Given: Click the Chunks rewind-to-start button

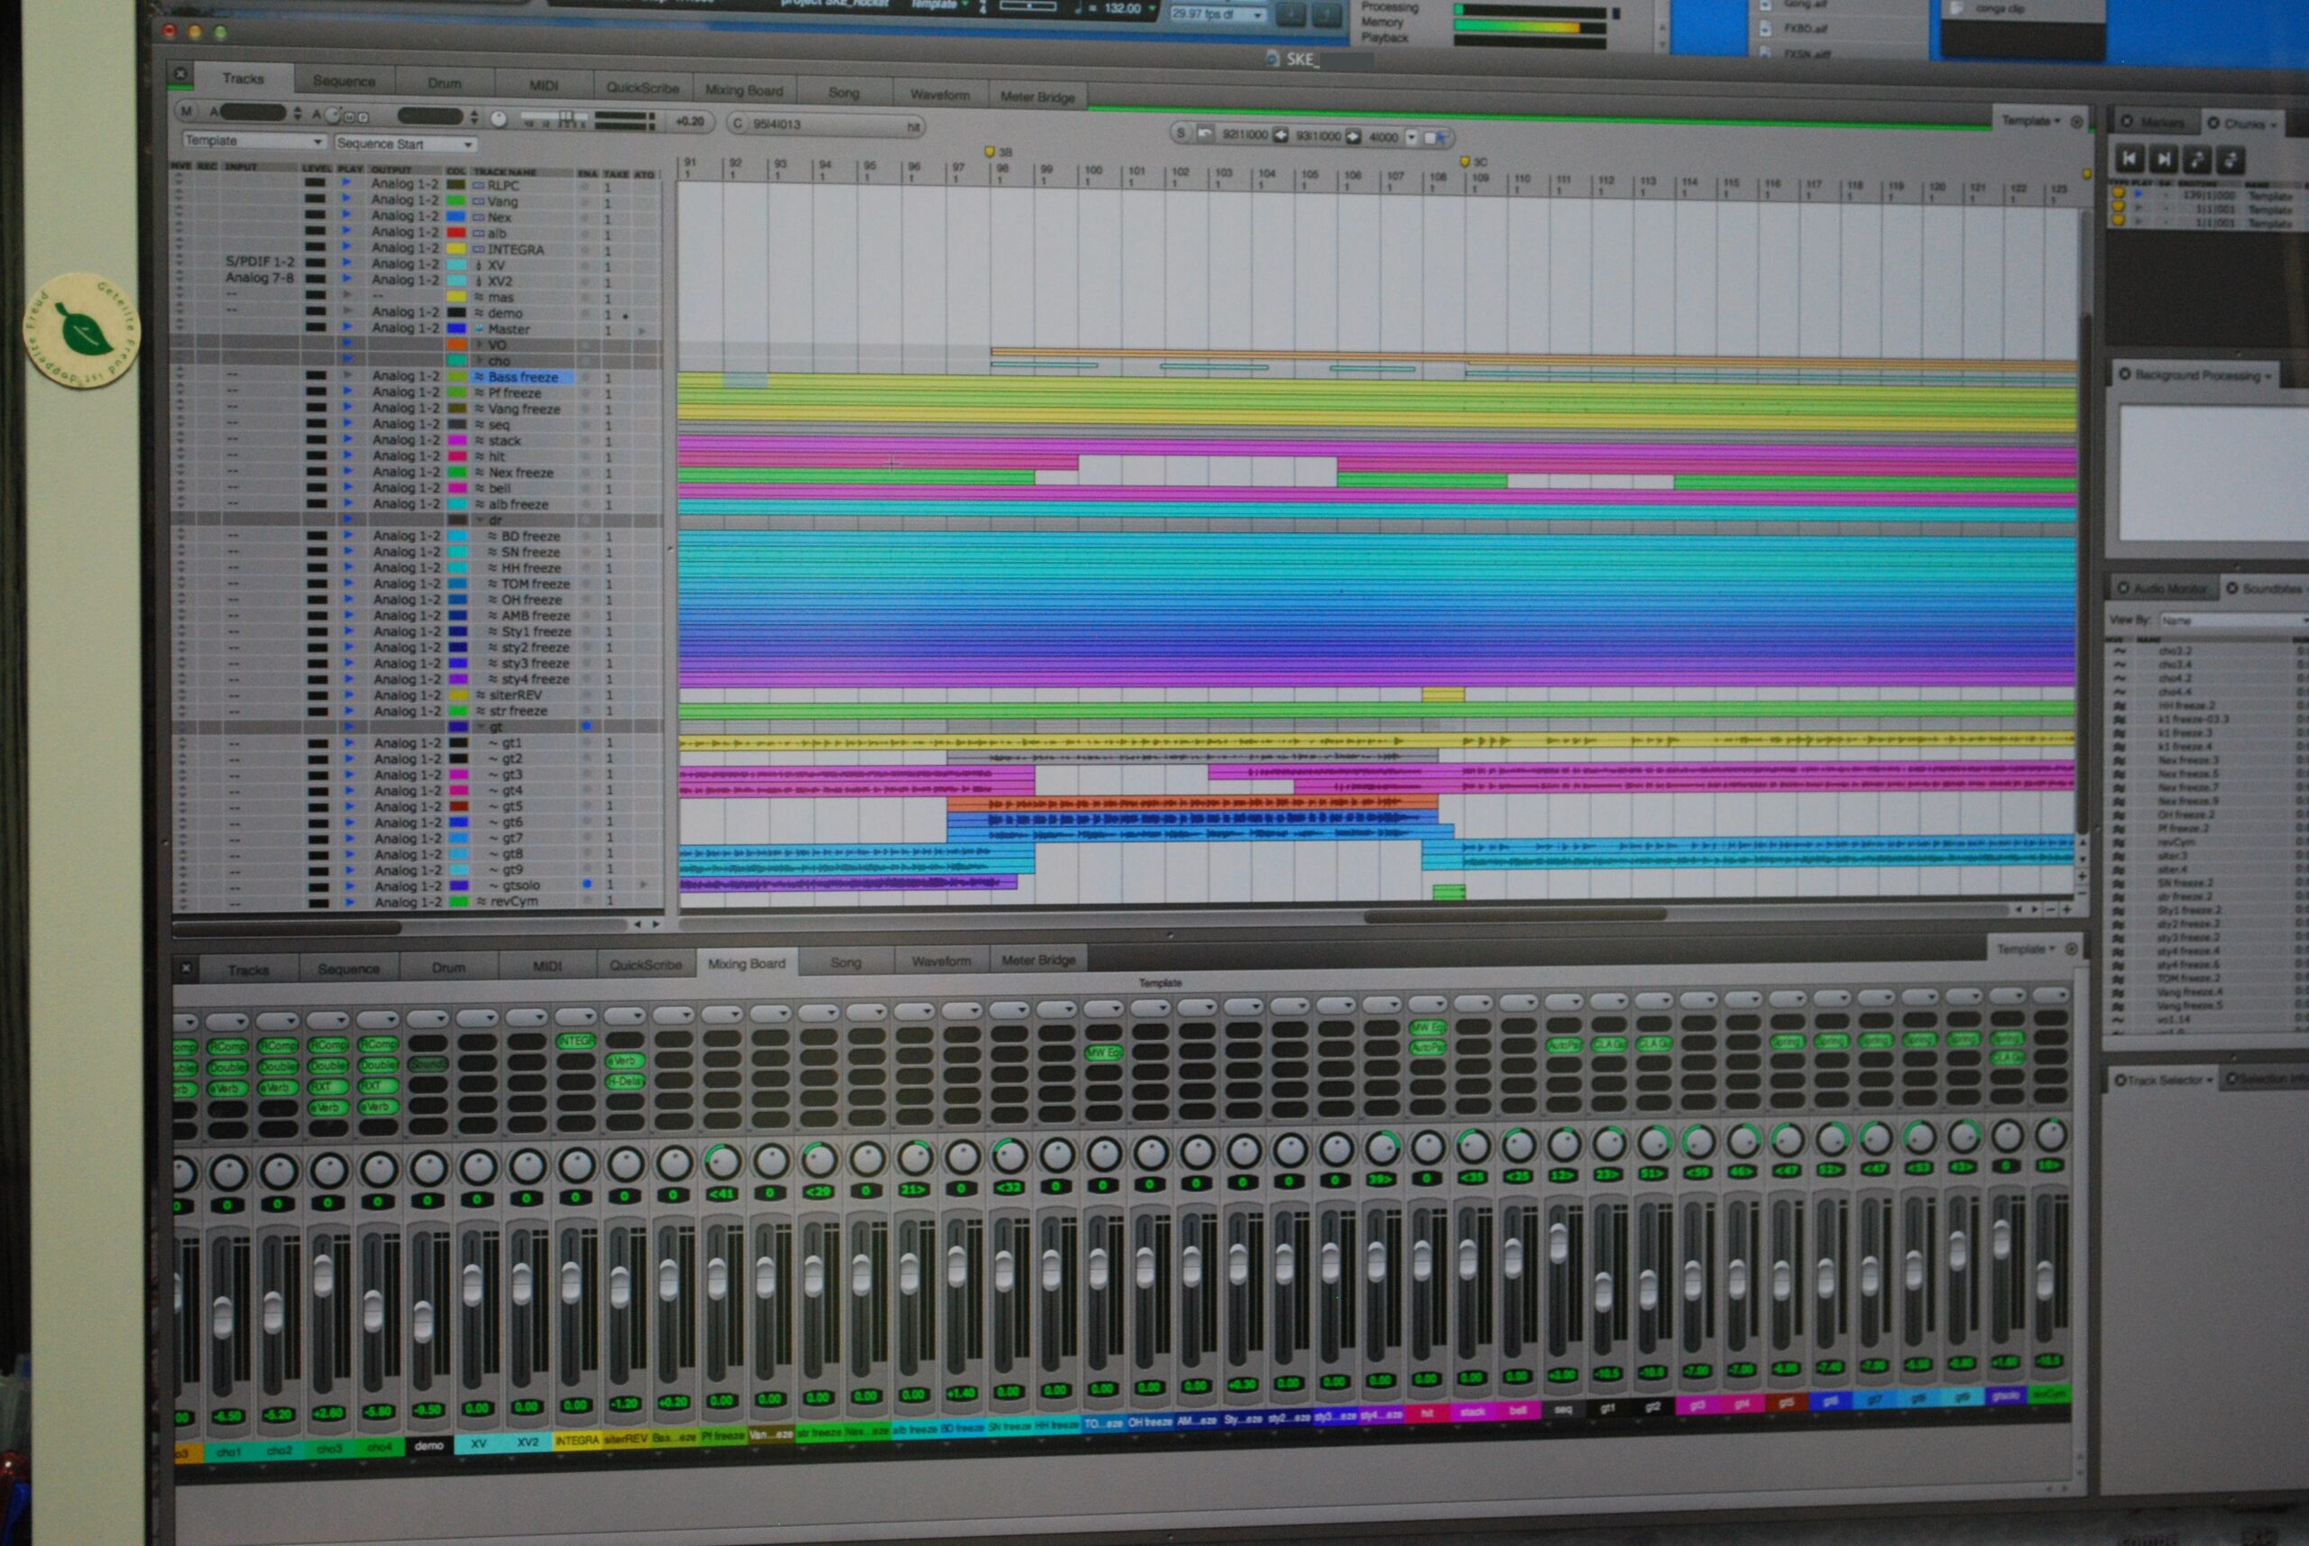Looking at the screenshot, I should [2130, 158].
